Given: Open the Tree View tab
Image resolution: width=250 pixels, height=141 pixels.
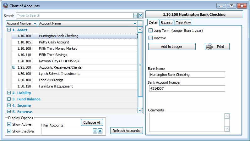Looking at the screenshot, I should point(183,23).
